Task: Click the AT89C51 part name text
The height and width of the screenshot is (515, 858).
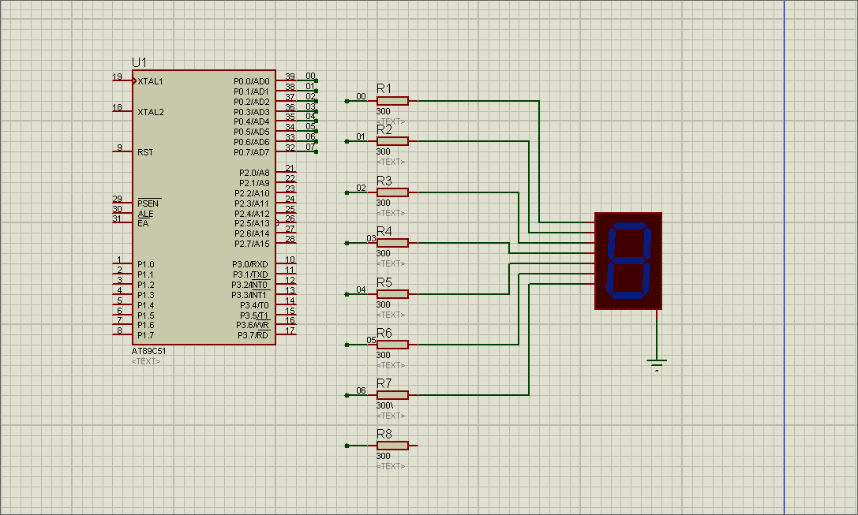Action: (x=148, y=351)
